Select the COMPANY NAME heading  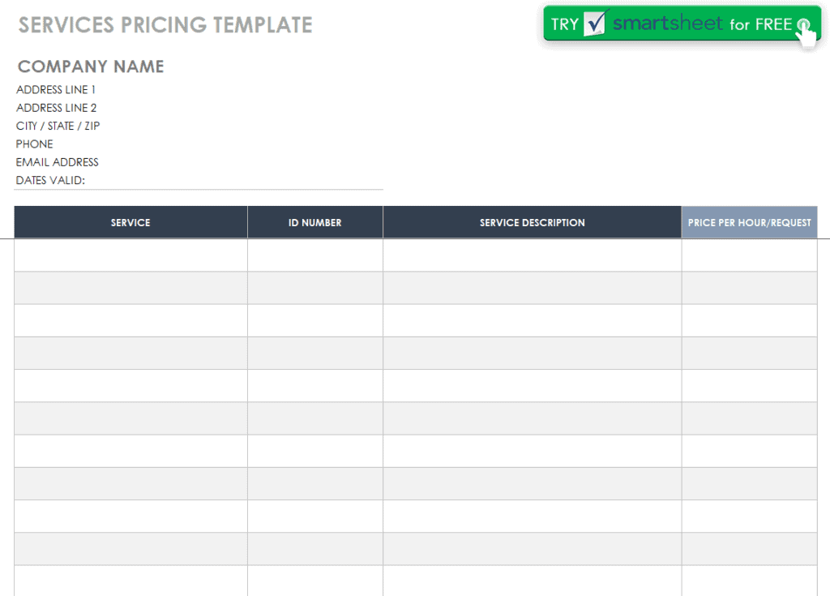point(91,66)
